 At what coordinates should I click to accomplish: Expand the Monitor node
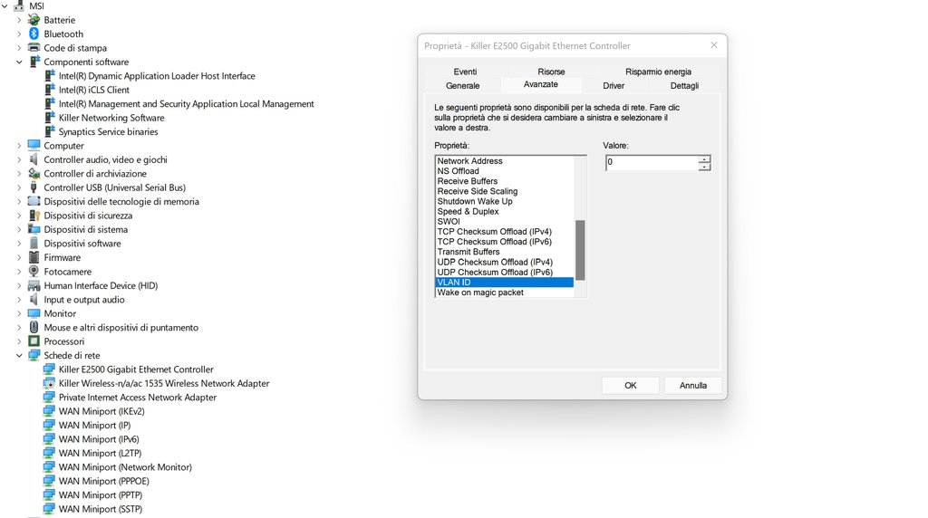pyautogui.click(x=19, y=313)
